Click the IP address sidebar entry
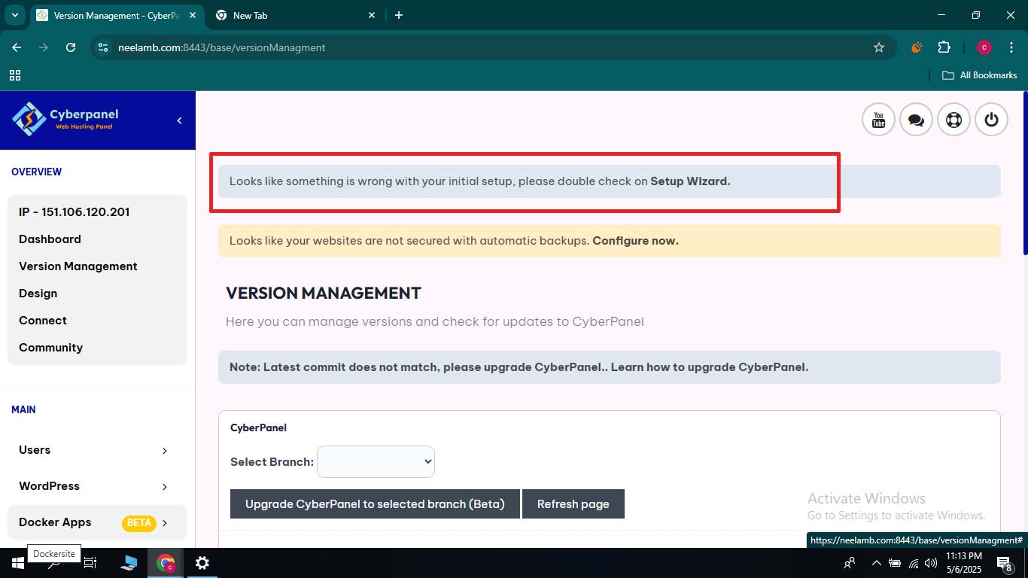 75,212
